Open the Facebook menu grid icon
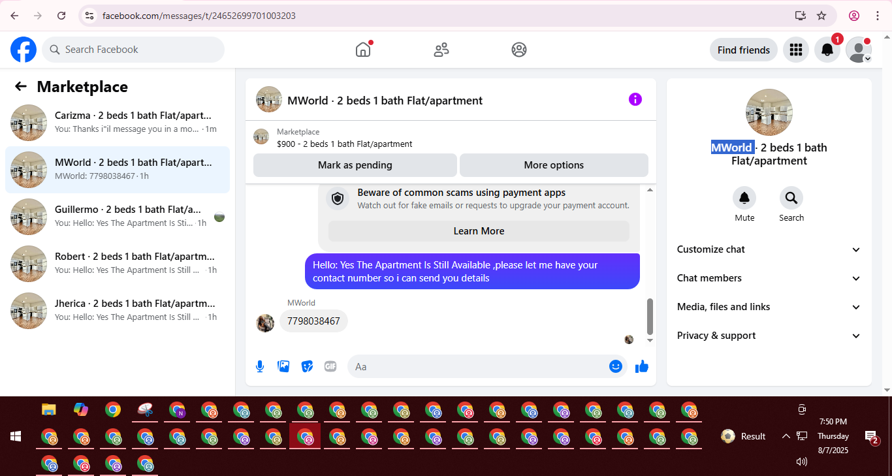The height and width of the screenshot is (476, 892). (795, 50)
